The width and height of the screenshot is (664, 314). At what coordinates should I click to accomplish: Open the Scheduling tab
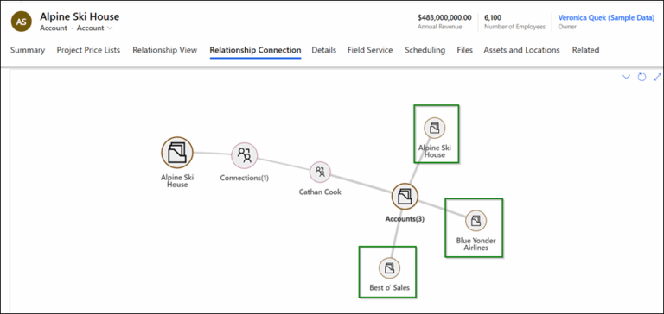click(x=425, y=50)
